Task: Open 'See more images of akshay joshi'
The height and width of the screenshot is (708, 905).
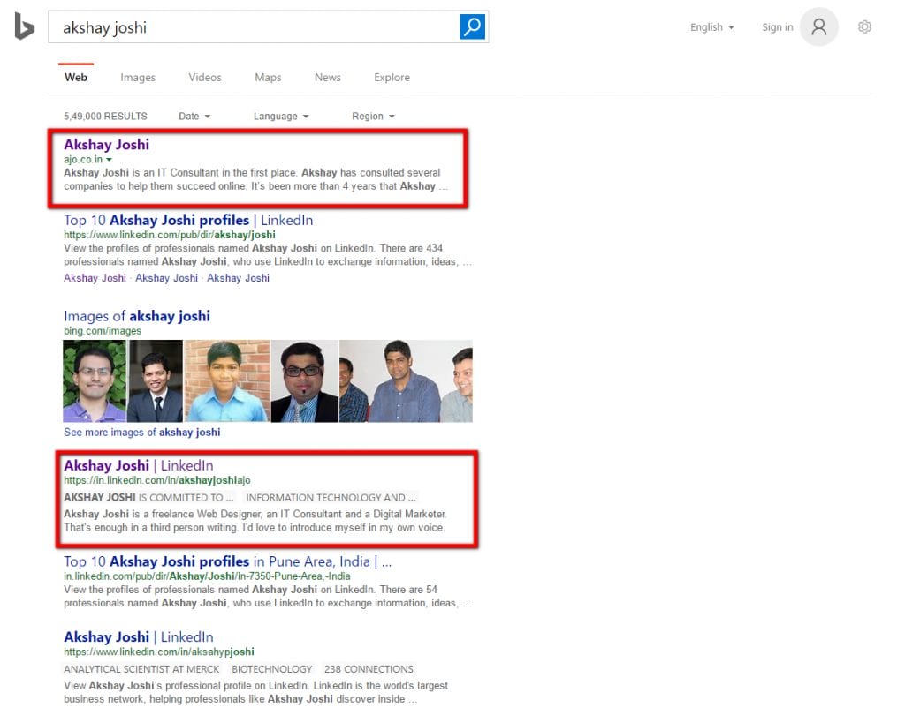Action: coord(141,432)
